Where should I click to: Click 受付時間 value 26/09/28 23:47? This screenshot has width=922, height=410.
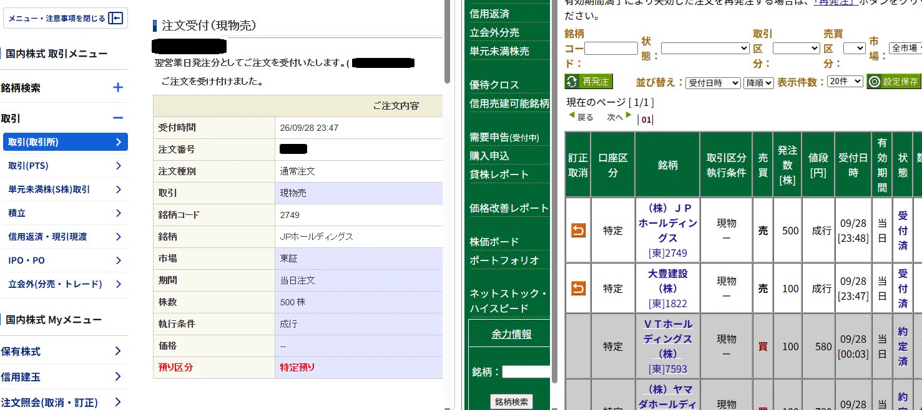310,128
